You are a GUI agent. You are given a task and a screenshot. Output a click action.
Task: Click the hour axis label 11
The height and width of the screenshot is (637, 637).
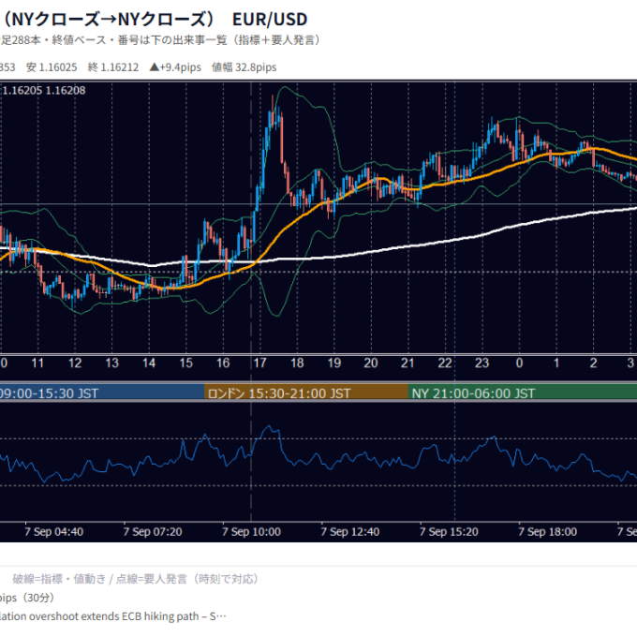click(37, 363)
